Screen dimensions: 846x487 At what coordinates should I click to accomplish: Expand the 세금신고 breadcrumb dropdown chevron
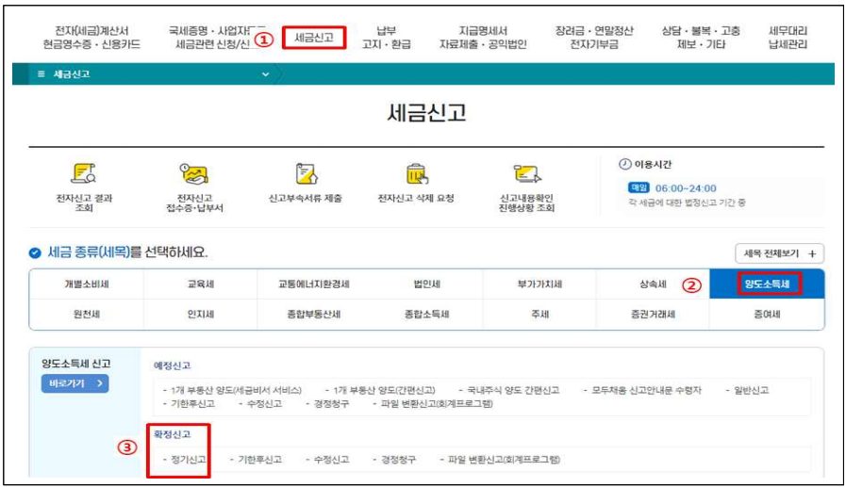265,74
